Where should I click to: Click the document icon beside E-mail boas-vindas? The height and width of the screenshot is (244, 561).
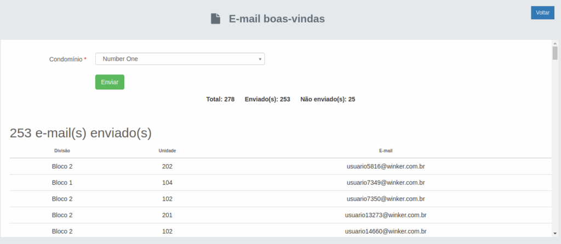[x=215, y=19]
